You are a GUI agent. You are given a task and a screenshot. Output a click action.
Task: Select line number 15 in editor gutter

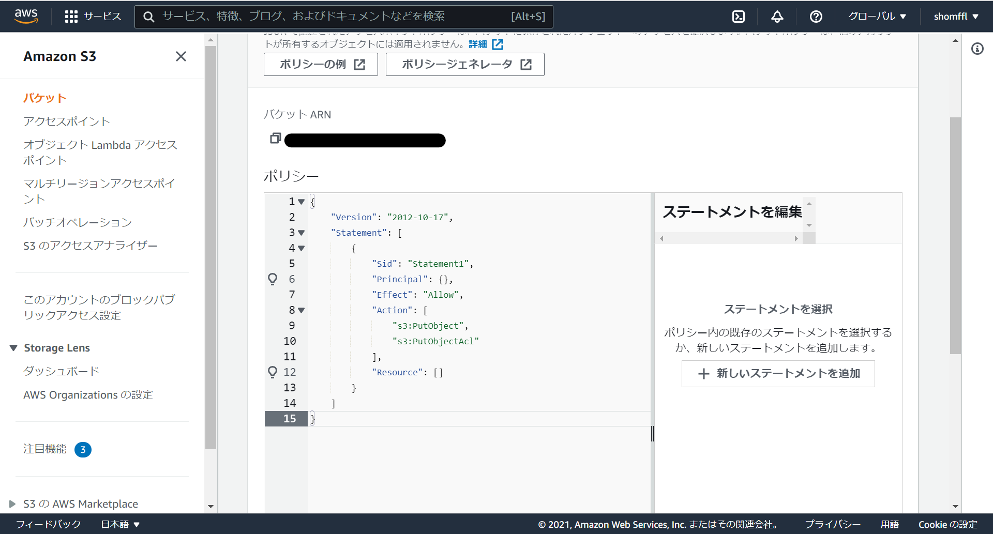(x=290, y=419)
